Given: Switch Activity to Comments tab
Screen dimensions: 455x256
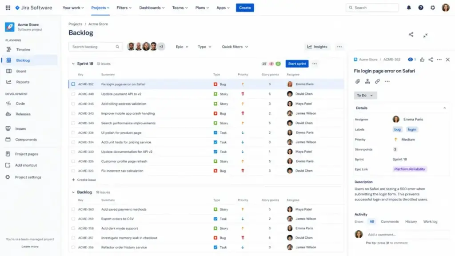Looking at the screenshot, I should click(390, 221).
